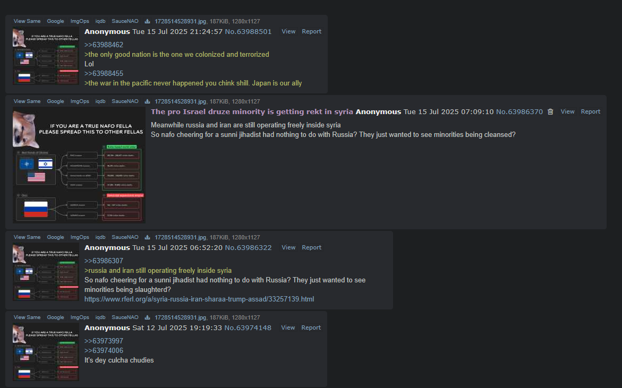Follow quote link >>63986307
The height and width of the screenshot is (388, 622).
click(104, 261)
